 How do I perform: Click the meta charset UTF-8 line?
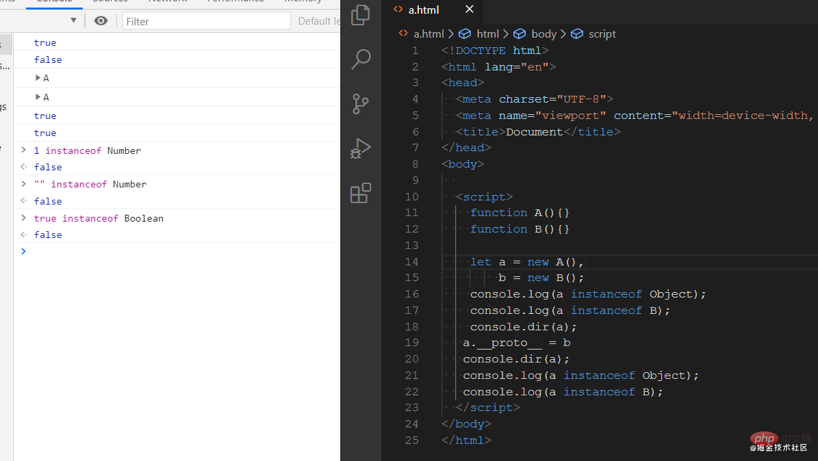(x=534, y=99)
